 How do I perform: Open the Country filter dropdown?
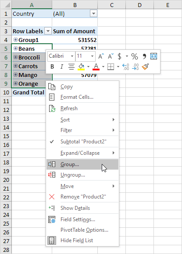pyautogui.click(x=93, y=14)
